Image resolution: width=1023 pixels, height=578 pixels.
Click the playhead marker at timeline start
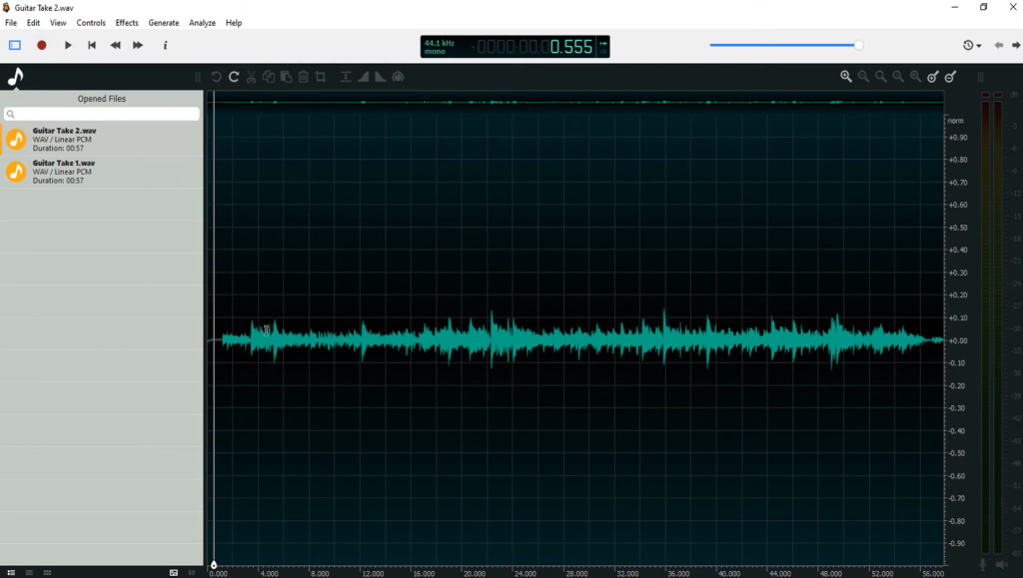click(x=214, y=565)
